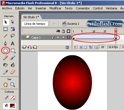Select the Eraser tool
The width and height of the screenshot is (124, 110).
point(13,72)
